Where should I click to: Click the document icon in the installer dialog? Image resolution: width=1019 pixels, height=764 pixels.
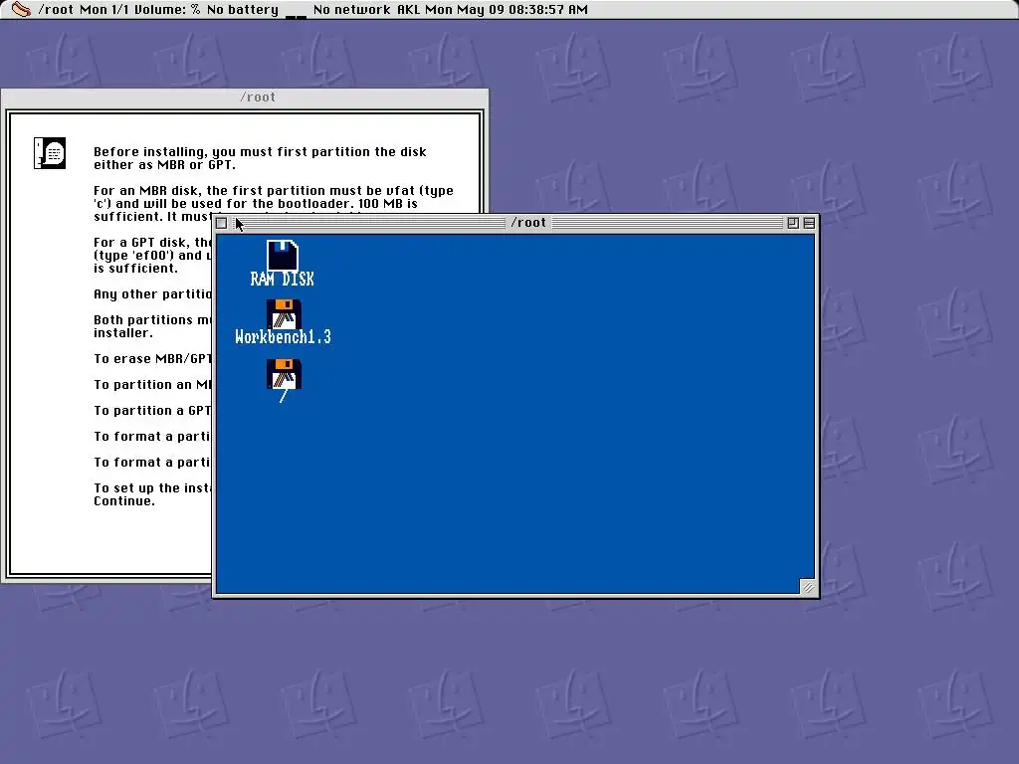50,153
